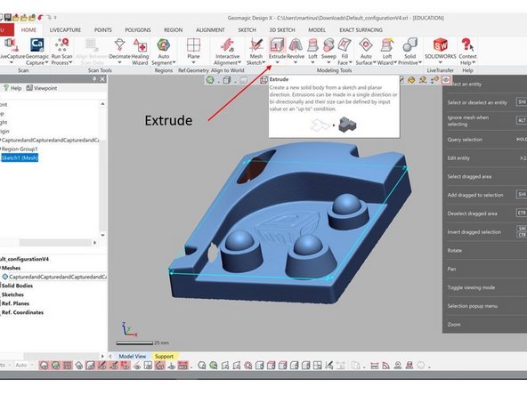Click the globe icon in the viewport toolbar
527x395 pixels.
coord(210,80)
